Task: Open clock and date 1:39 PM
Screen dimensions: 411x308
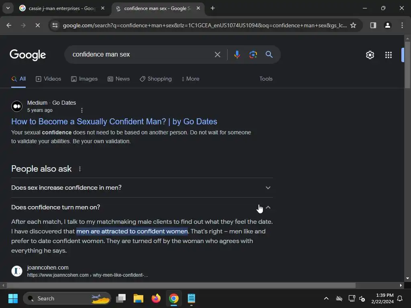Action: click(x=383, y=298)
